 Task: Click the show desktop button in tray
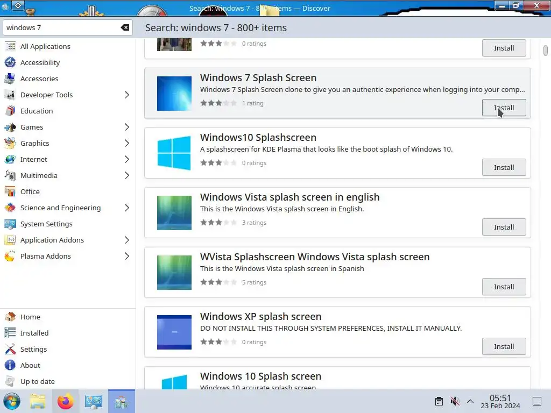[537, 401]
